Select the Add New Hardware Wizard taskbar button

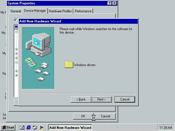click(x=70, y=127)
